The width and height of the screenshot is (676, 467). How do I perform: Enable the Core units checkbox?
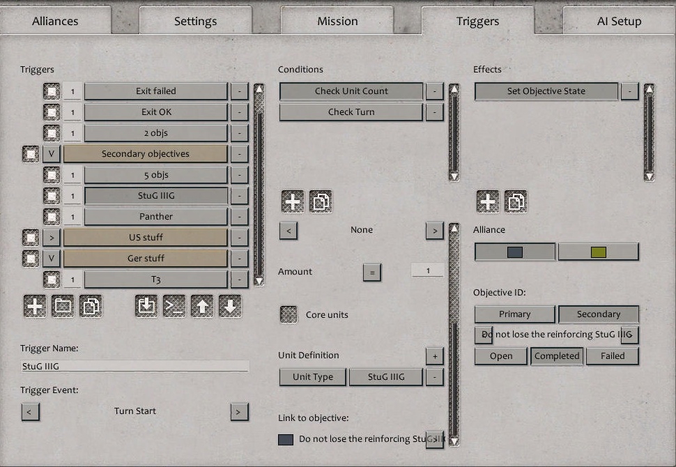[289, 314]
